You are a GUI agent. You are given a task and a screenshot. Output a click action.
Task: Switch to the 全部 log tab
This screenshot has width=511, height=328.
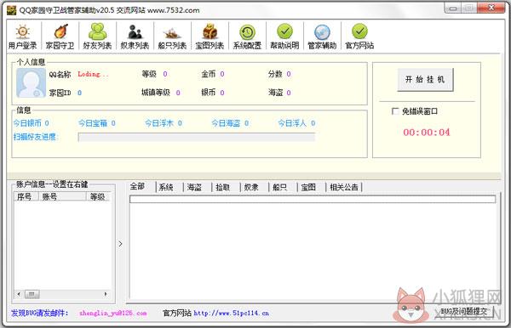137,187
